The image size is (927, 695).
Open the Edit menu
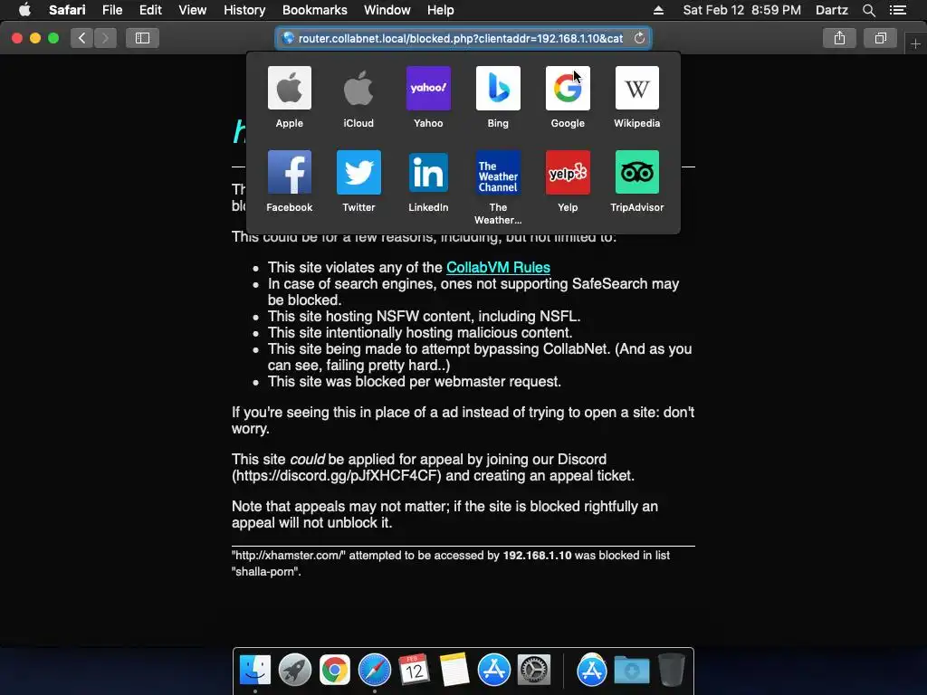click(x=150, y=10)
